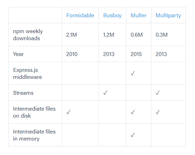Open the Multer link
This screenshot has height=155, width=195.
coord(139,15)
